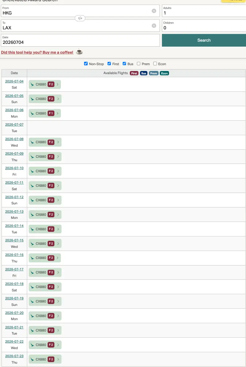Click the F1 badge on 2026-07-06 flight
246x367 pixels.
pyautogui.click(x=51, y=113)
